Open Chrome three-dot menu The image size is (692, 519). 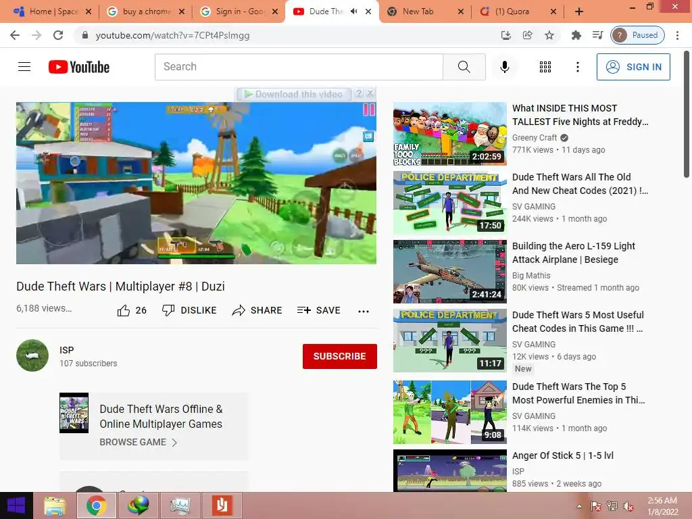click(x=677, y=35)
